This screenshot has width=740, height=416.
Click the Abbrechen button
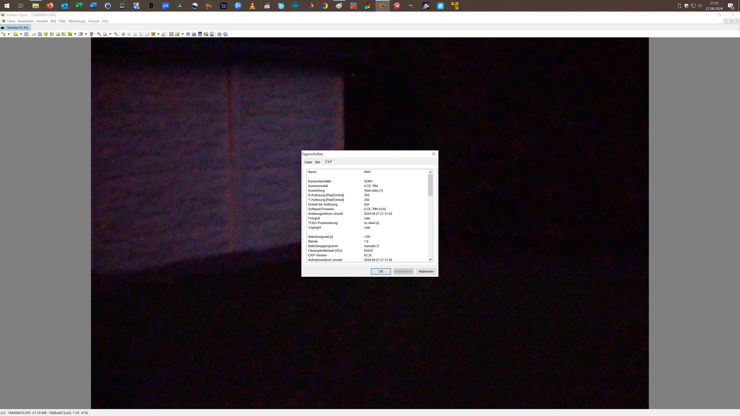click(x=426, y=271)
